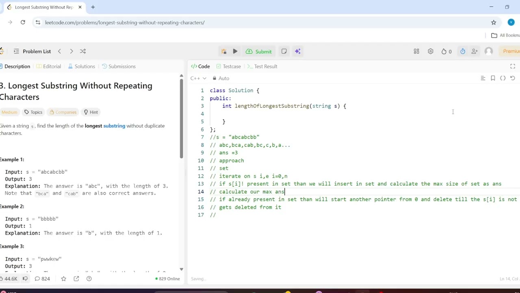This screenshot has width=520, height=293.
Task: Click the browser profile V icon
Action: [511, 22]
